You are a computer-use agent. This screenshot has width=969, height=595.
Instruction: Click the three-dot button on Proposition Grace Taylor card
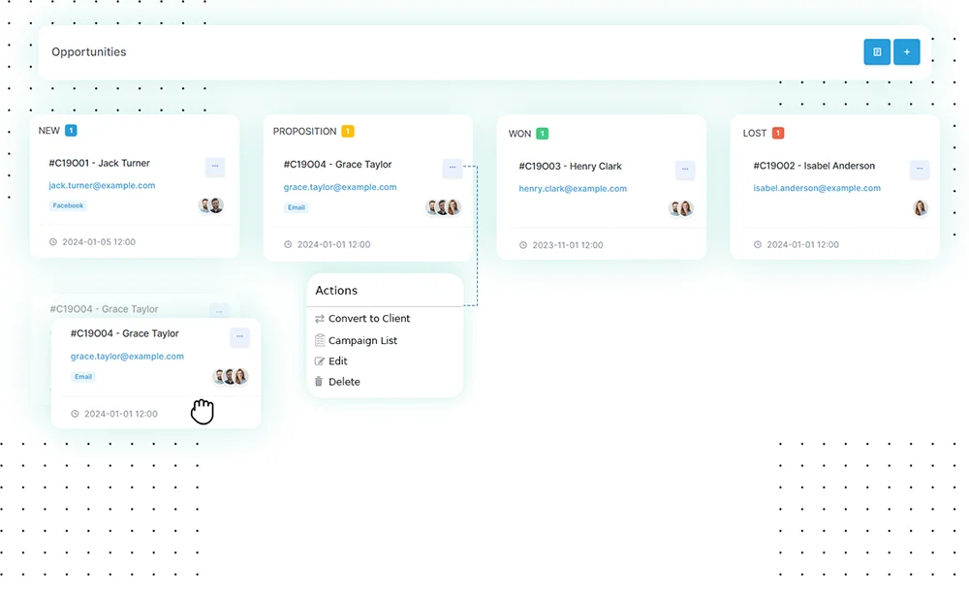pyautogui.click(x=452, y=169)
